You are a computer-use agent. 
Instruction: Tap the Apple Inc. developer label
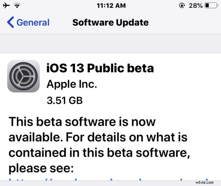point(72,84)
